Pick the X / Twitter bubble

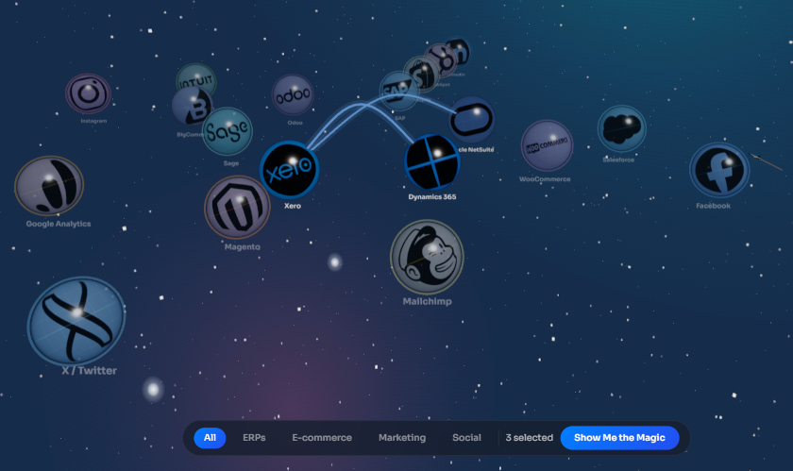pos(76,320)
